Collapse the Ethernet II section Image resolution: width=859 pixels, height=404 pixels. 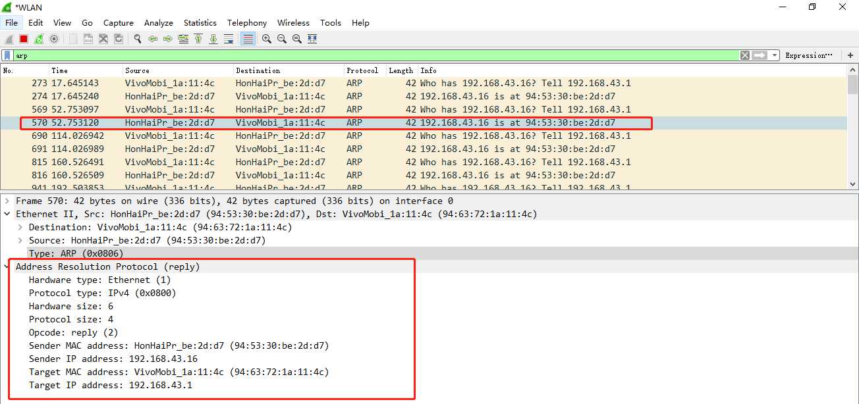point(7,214)
